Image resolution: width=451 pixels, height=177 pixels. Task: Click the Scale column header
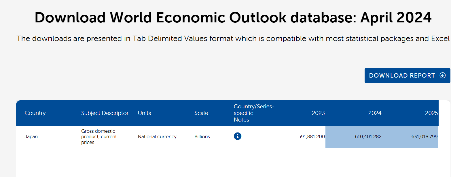pos(201,113)
